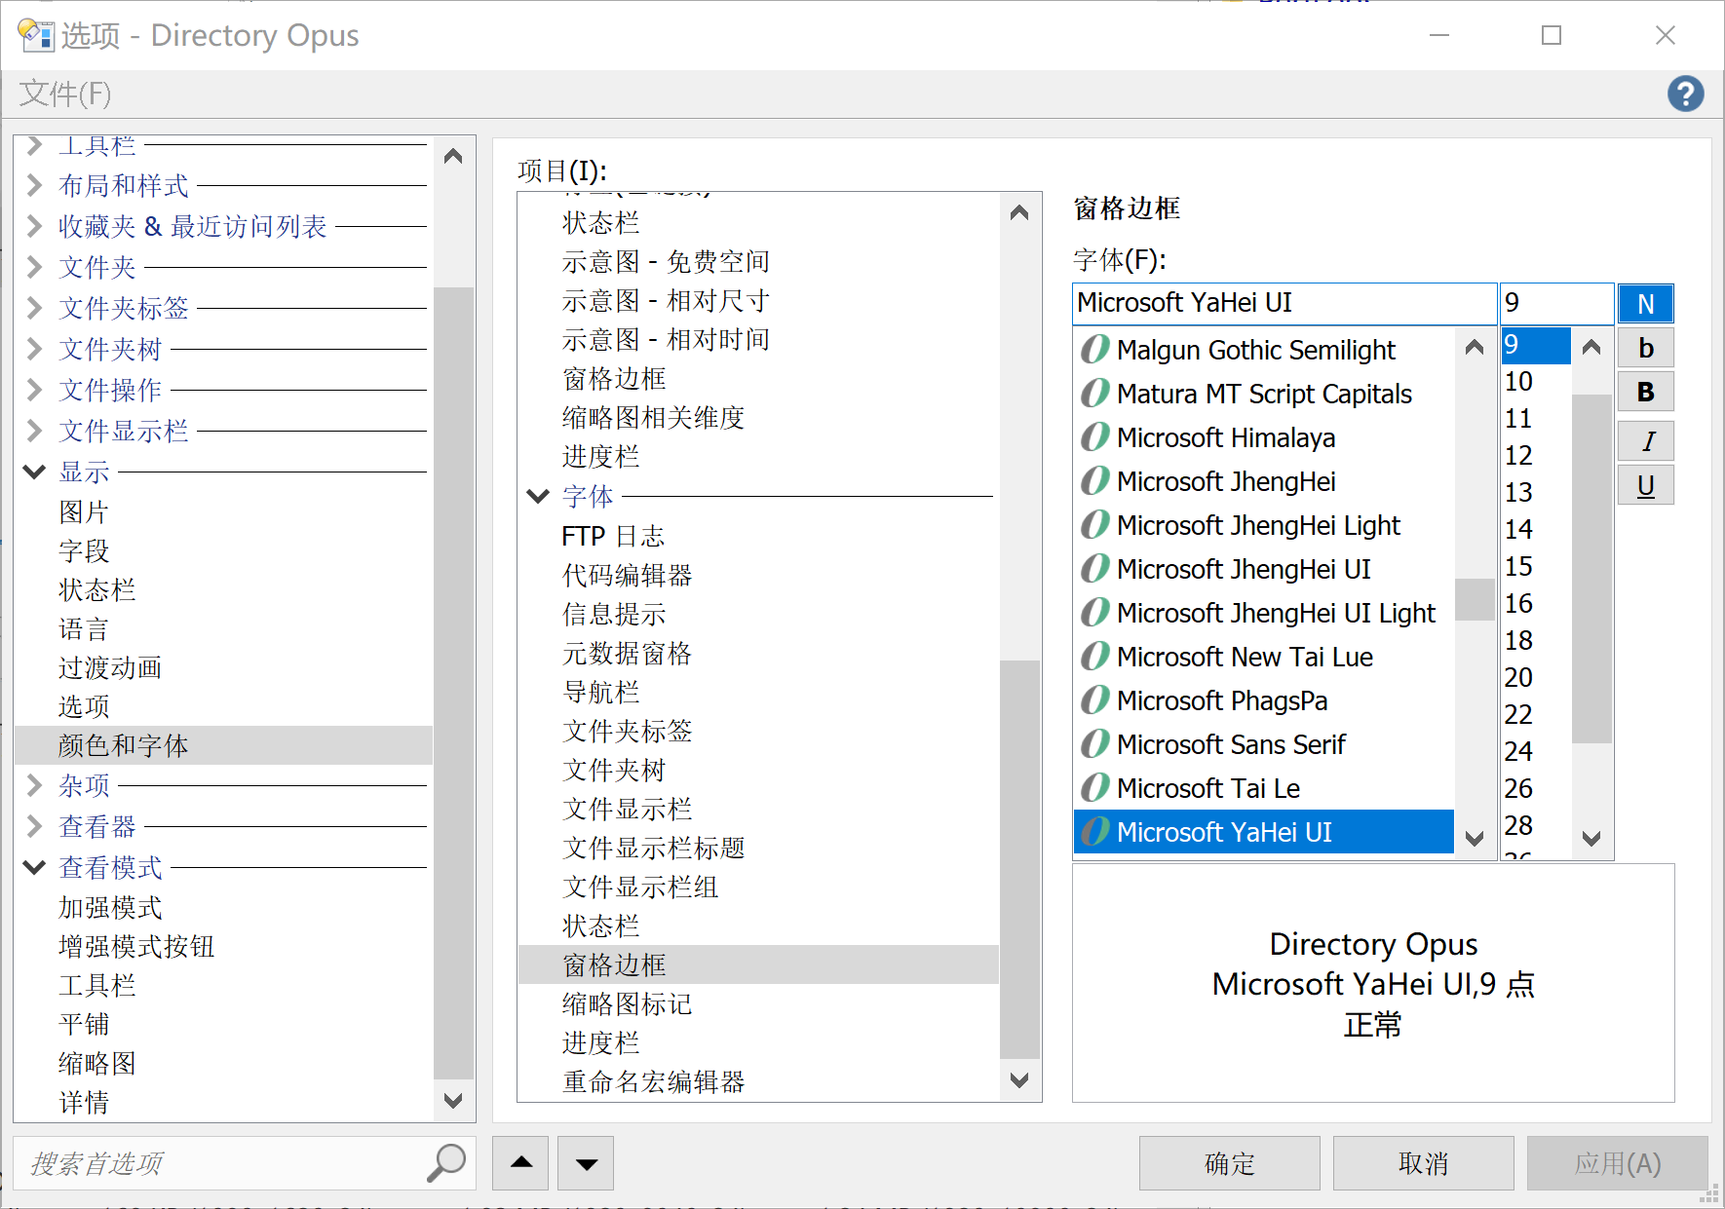Select 增强模式按钮 option page

click(x=136, y=946)
